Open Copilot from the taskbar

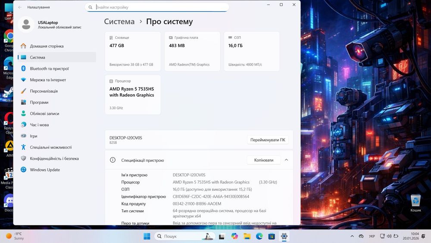[234, 236]
